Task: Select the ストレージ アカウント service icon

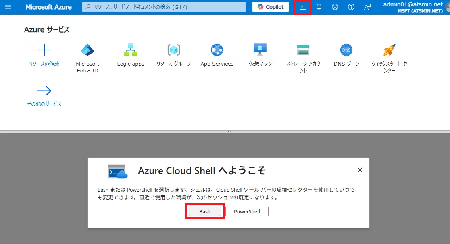Action: (x=303, y=50)
